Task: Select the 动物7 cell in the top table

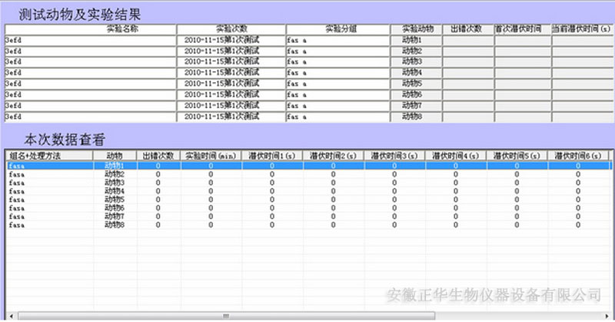Action: coord(417,106)
